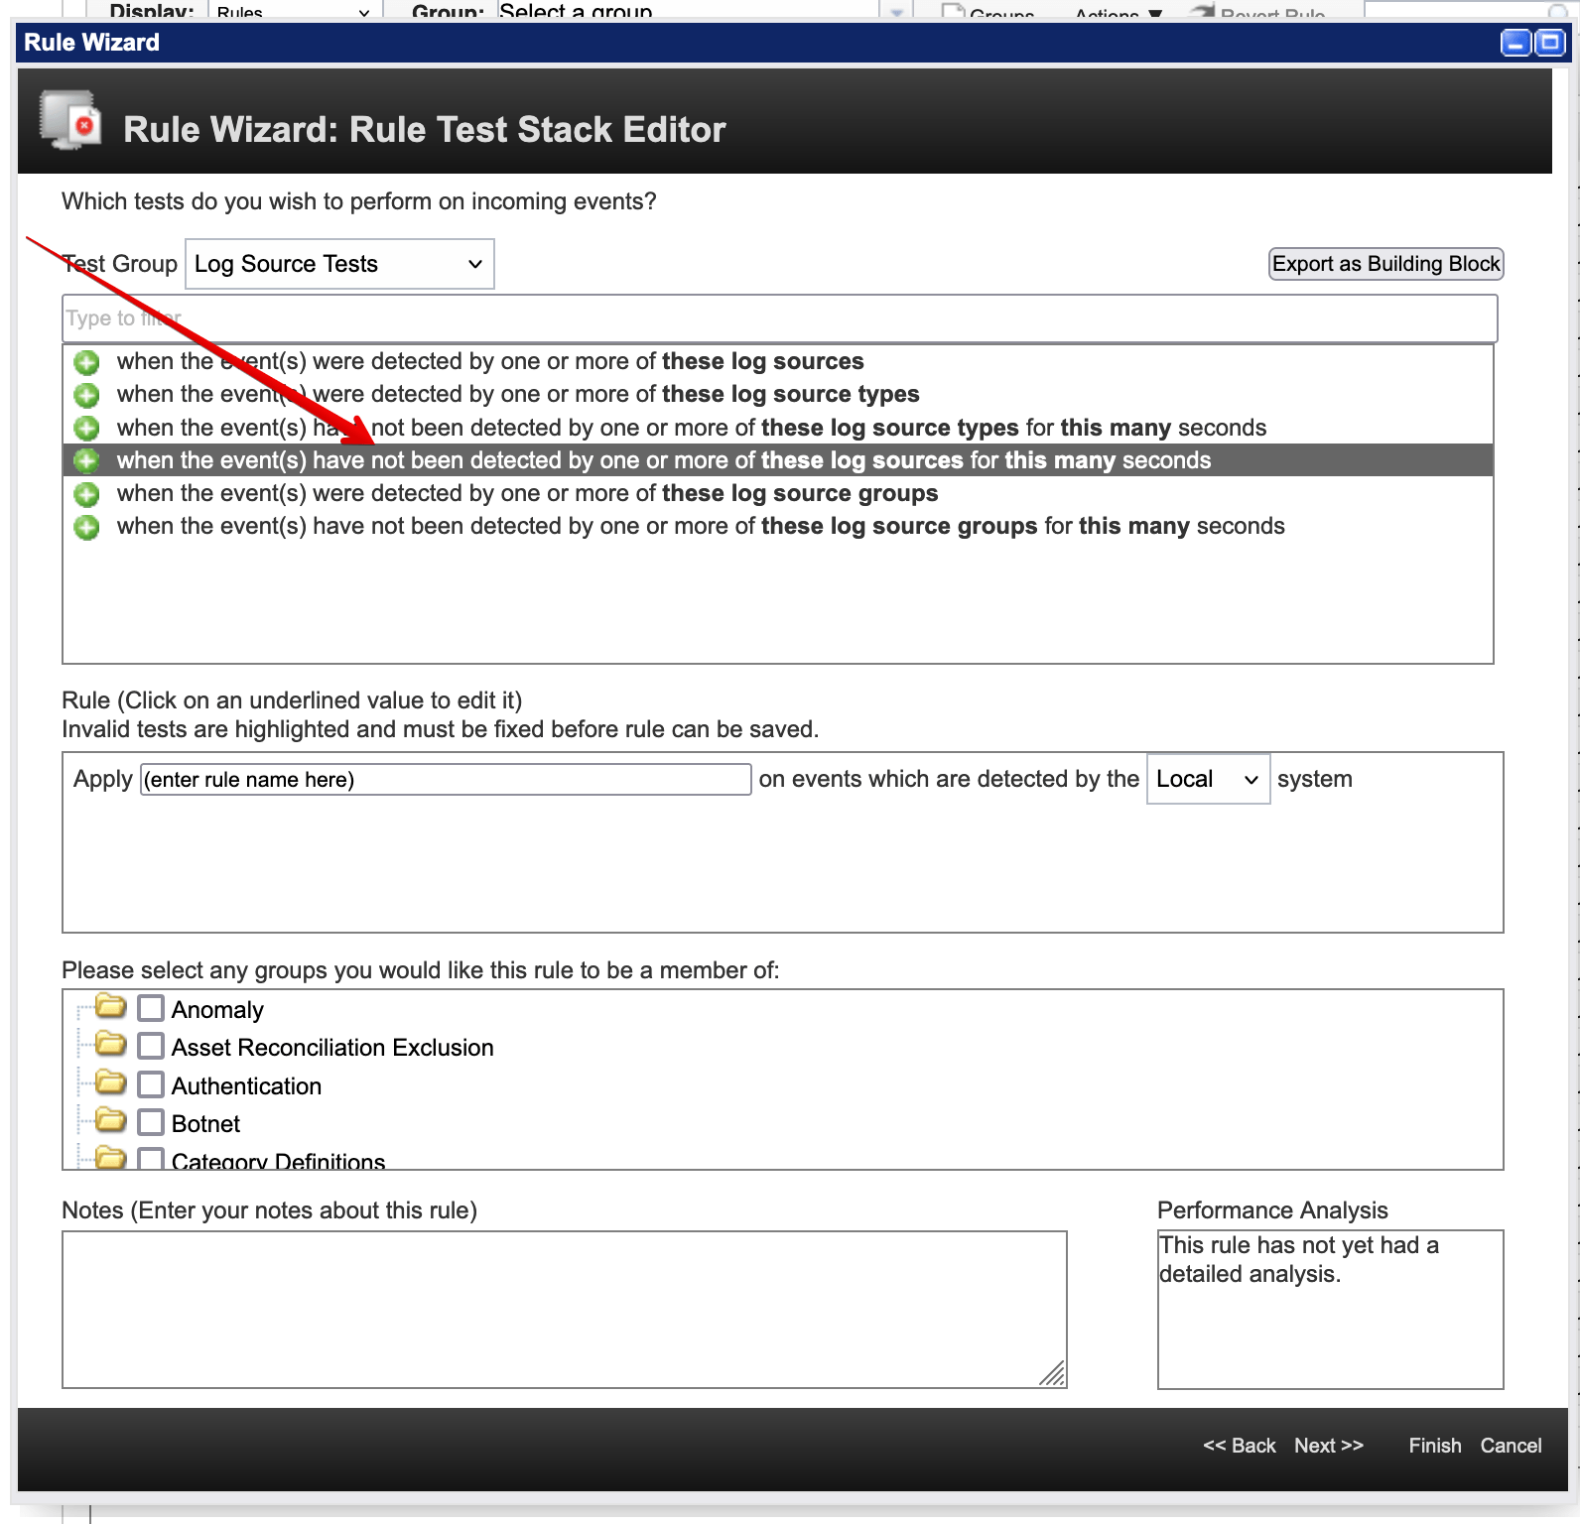
Task: Enable the Authentication group checkbox
Action: pos(151,1084)
